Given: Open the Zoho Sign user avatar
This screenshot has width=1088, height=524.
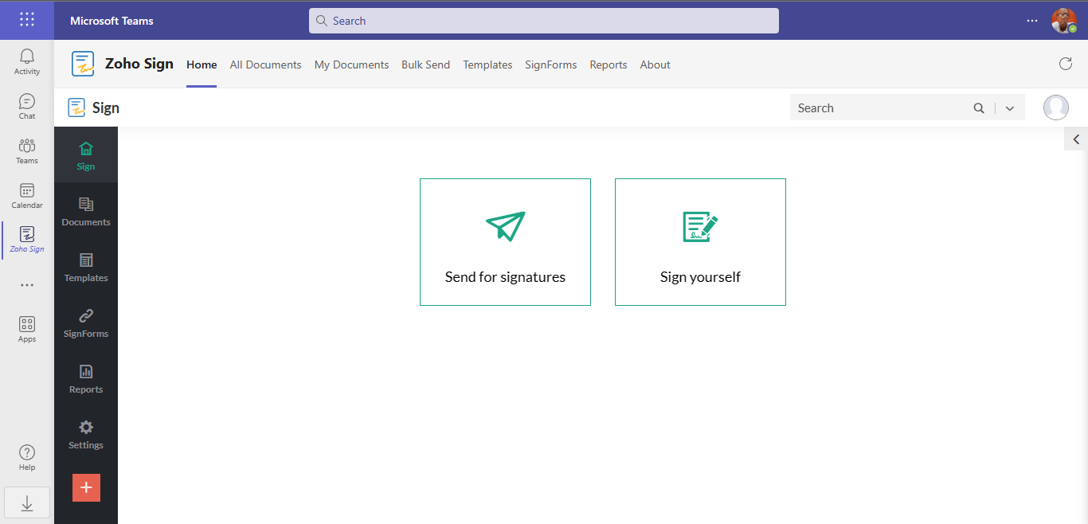Looking at the screenshot, I should coord(1056,108).
